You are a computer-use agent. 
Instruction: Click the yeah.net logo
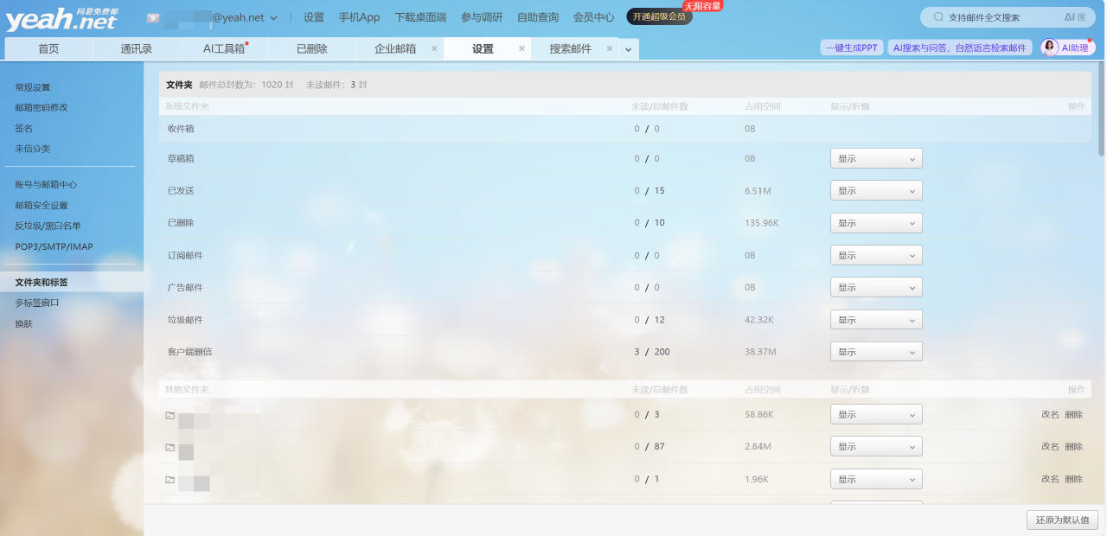[62, 19]
